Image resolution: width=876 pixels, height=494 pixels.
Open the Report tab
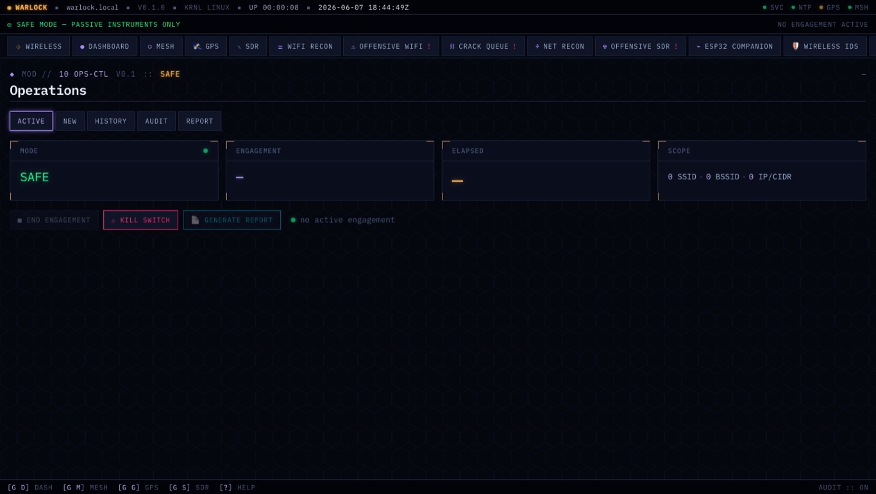click(x=200, y=121)
